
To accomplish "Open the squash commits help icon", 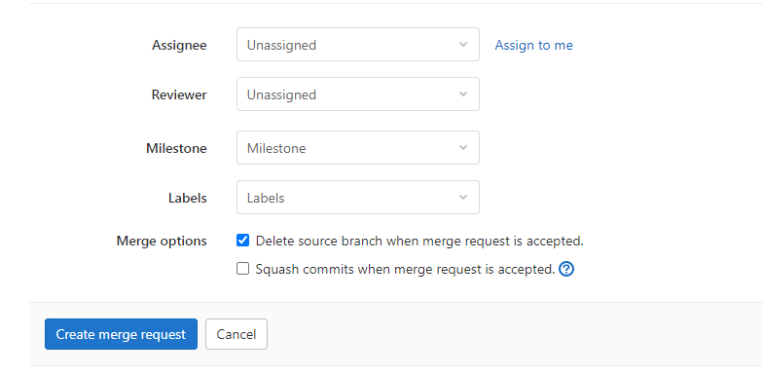I will 566,269.
